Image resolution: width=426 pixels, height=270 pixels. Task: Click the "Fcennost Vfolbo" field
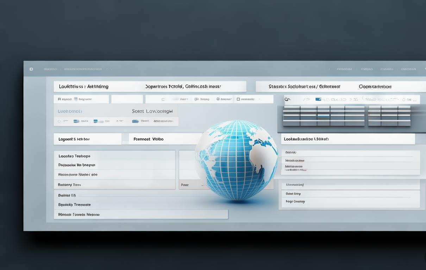point(164,139)
